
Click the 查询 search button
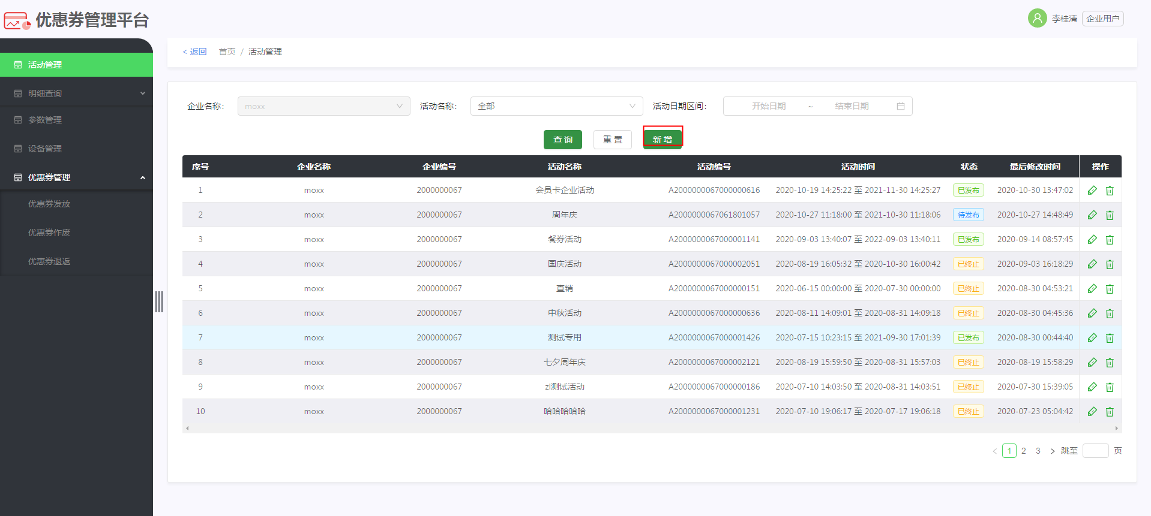coord(563,140)
